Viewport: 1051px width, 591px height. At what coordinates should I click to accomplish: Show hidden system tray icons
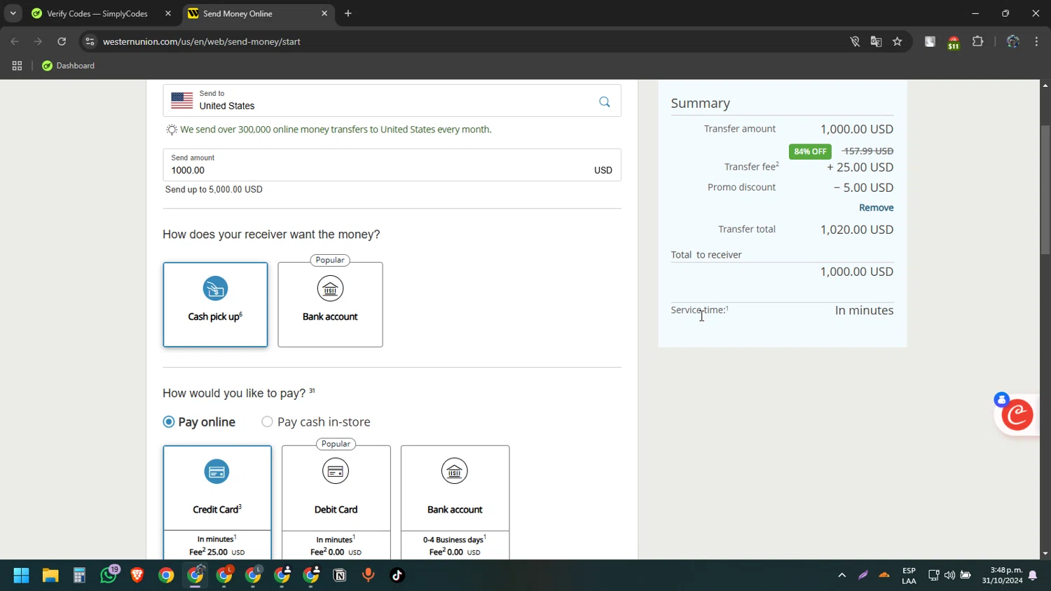[x=842, y=576]
